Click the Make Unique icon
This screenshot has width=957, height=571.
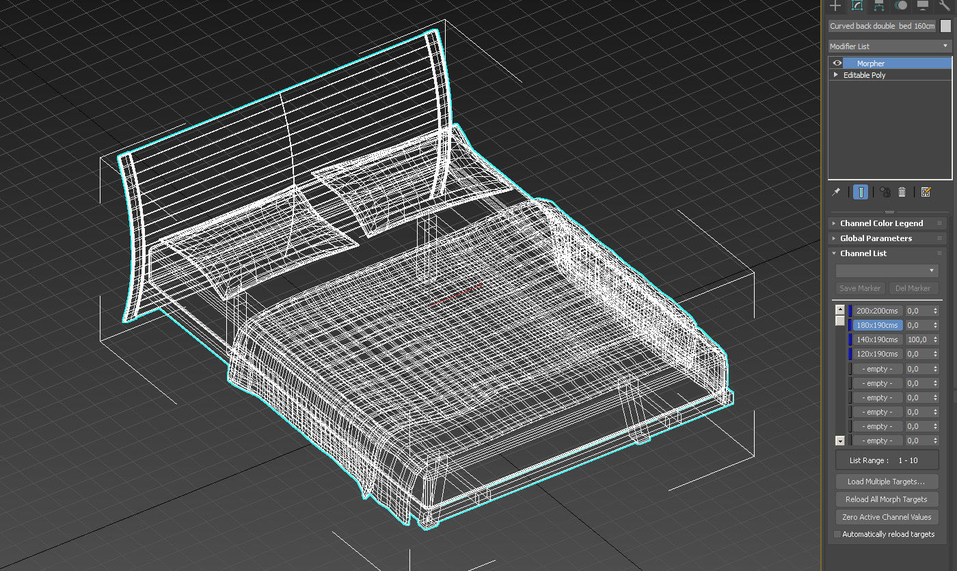coord(885,193)
